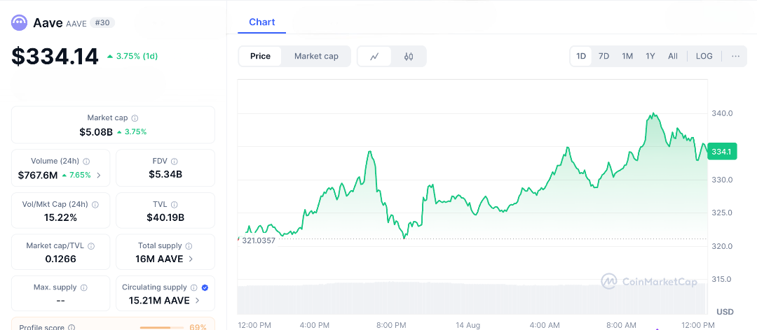Open the chart more options ellipsis
757x330 pixels.
[x=735, y=56]
